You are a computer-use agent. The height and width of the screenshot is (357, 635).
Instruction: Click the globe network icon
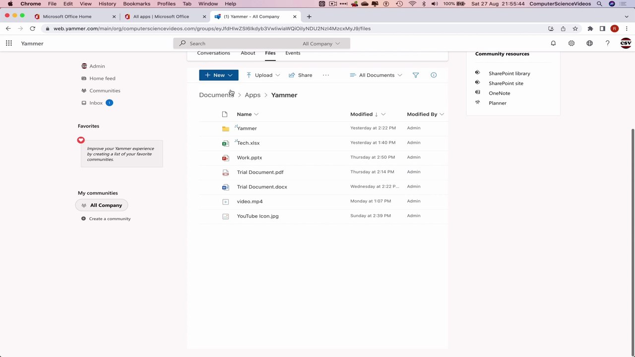[x=589, y=44]
